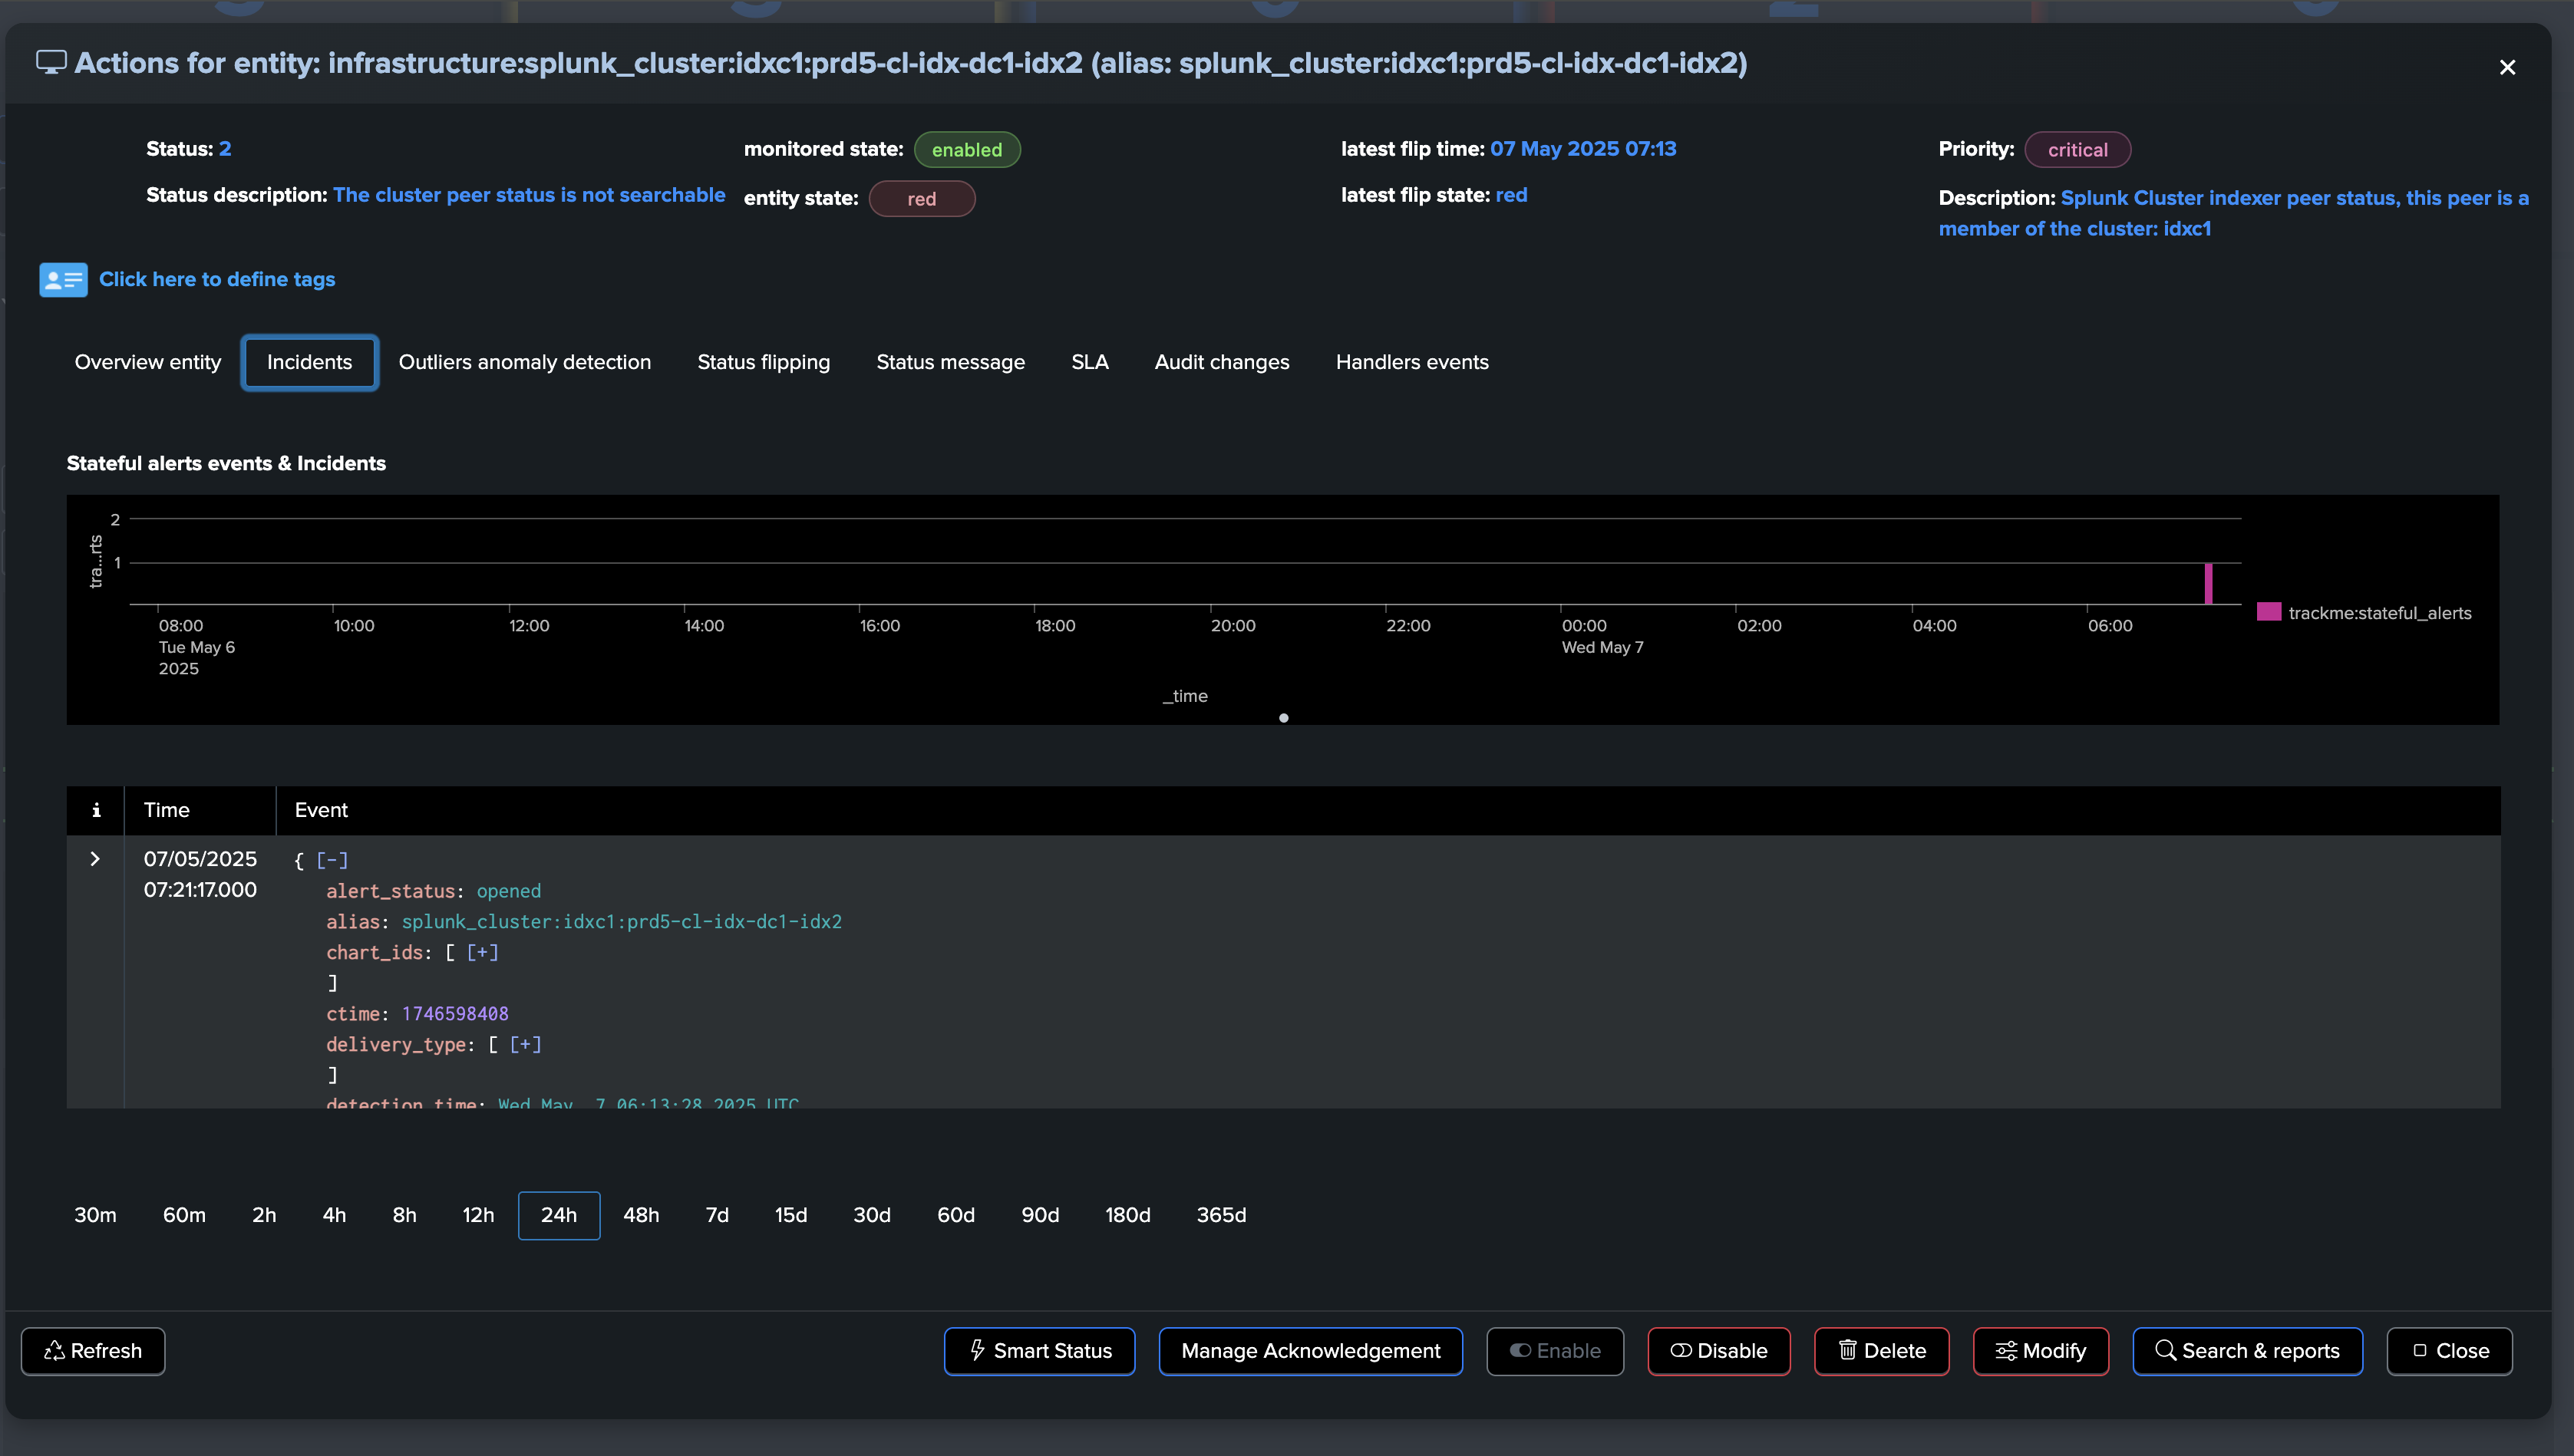Select the 48h time range
Image resolution: width=2574 pixels, height=1456 pixels.
click(642, 1215)
